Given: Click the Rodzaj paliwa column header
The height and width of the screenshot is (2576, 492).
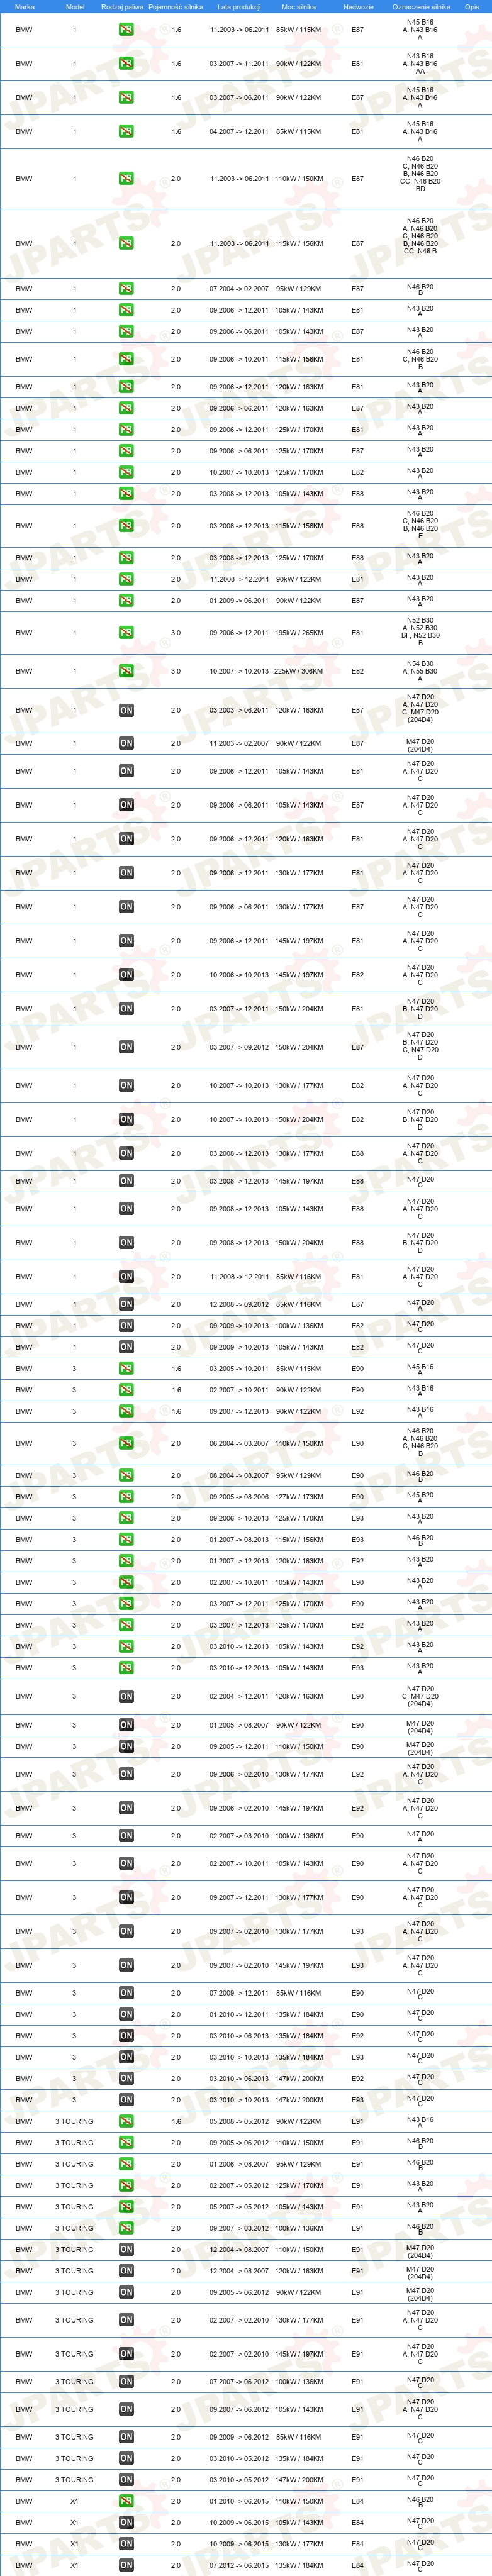Looking at the screenshot, I should [122, 7].
